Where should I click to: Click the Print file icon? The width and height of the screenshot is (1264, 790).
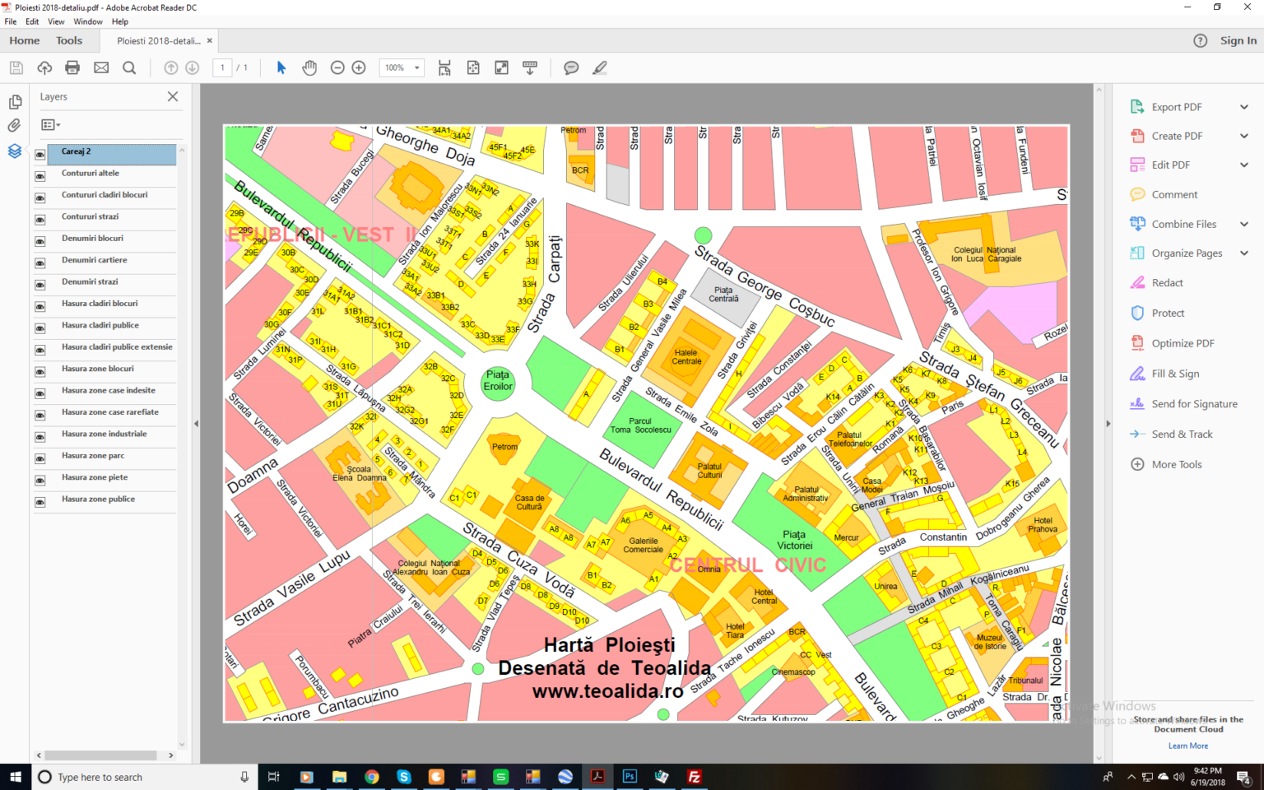tap(72, 67)
